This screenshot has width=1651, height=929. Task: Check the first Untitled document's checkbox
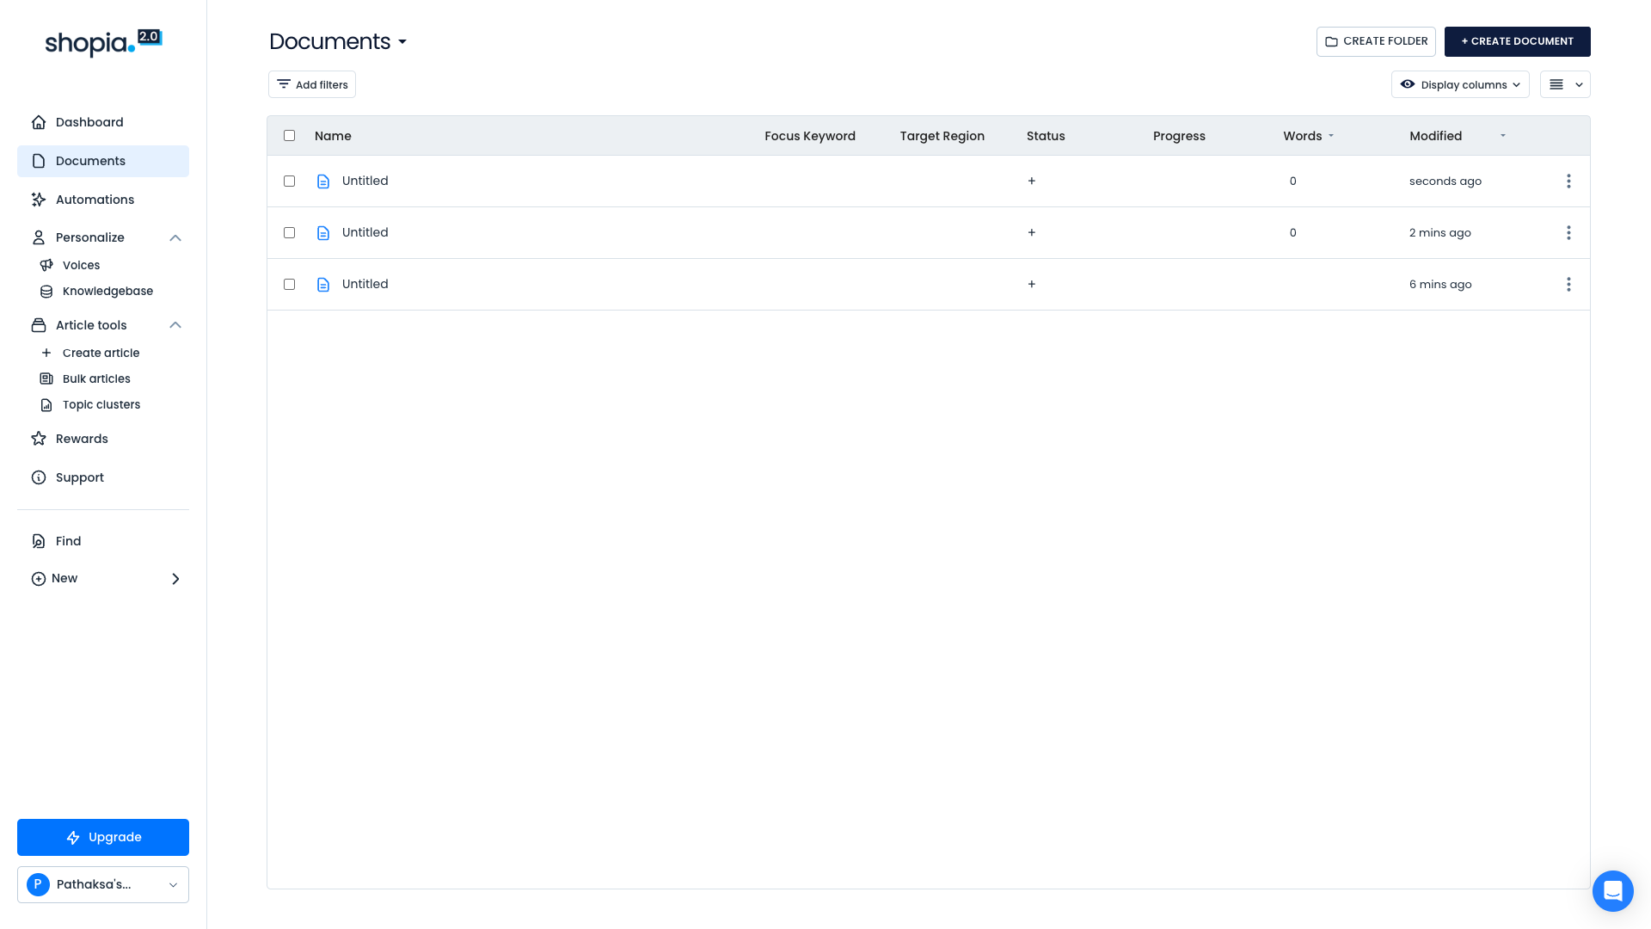[x=289, y=181]
